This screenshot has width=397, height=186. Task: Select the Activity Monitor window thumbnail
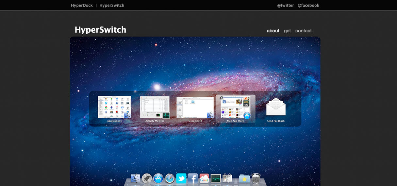tap(155, 107)
